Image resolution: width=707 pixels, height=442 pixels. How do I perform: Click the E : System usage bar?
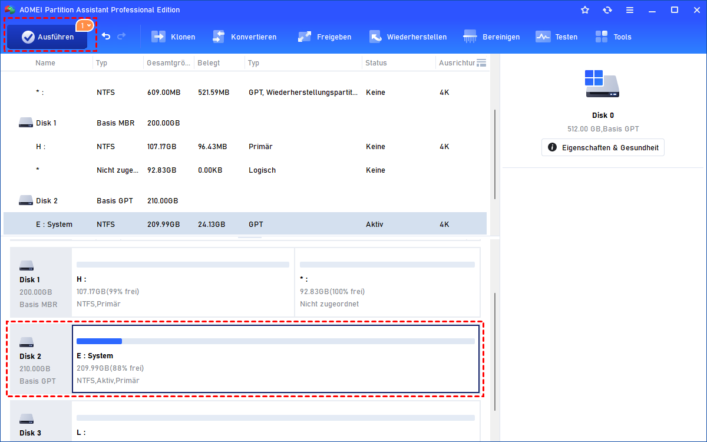tap(276, 341)
